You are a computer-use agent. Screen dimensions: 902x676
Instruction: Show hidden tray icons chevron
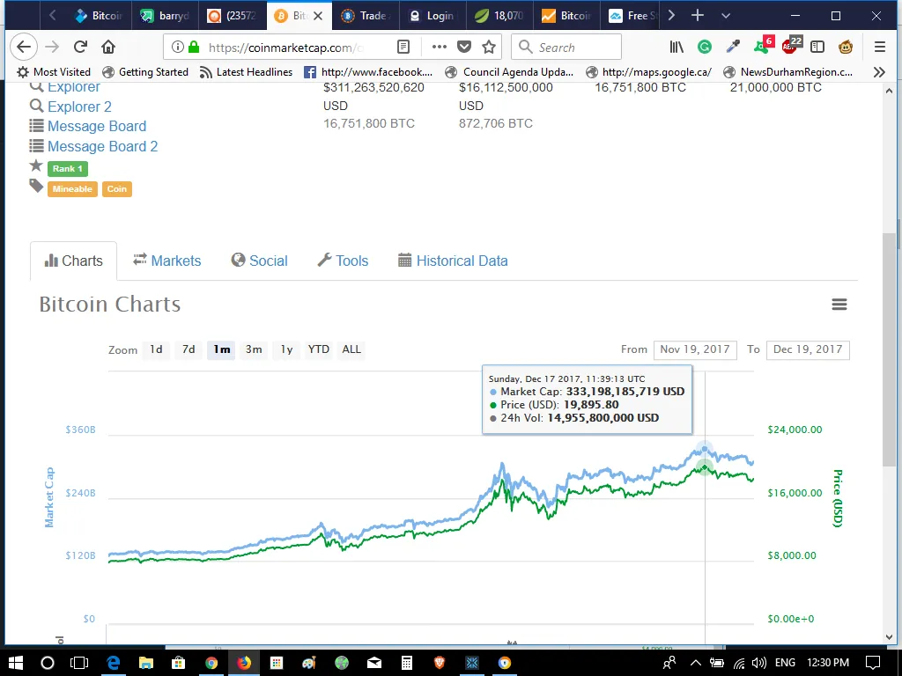point(695,663)
